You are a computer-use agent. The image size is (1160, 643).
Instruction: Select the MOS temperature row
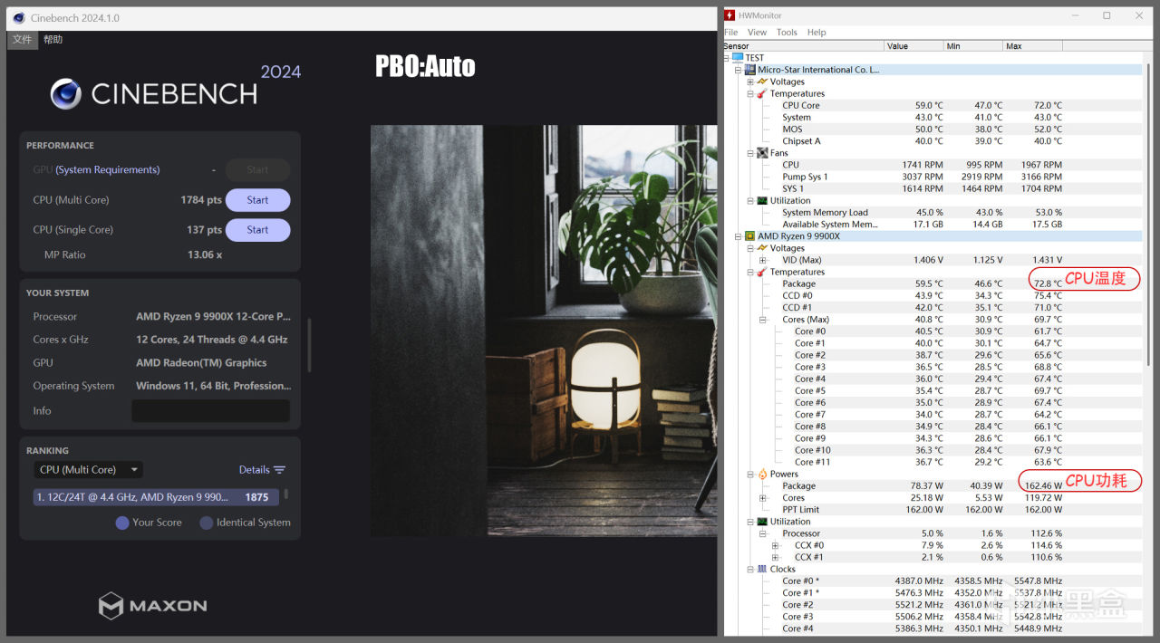click(x=933, y=129)
